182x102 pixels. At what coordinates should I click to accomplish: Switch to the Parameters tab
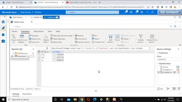[x=27, y=94]
